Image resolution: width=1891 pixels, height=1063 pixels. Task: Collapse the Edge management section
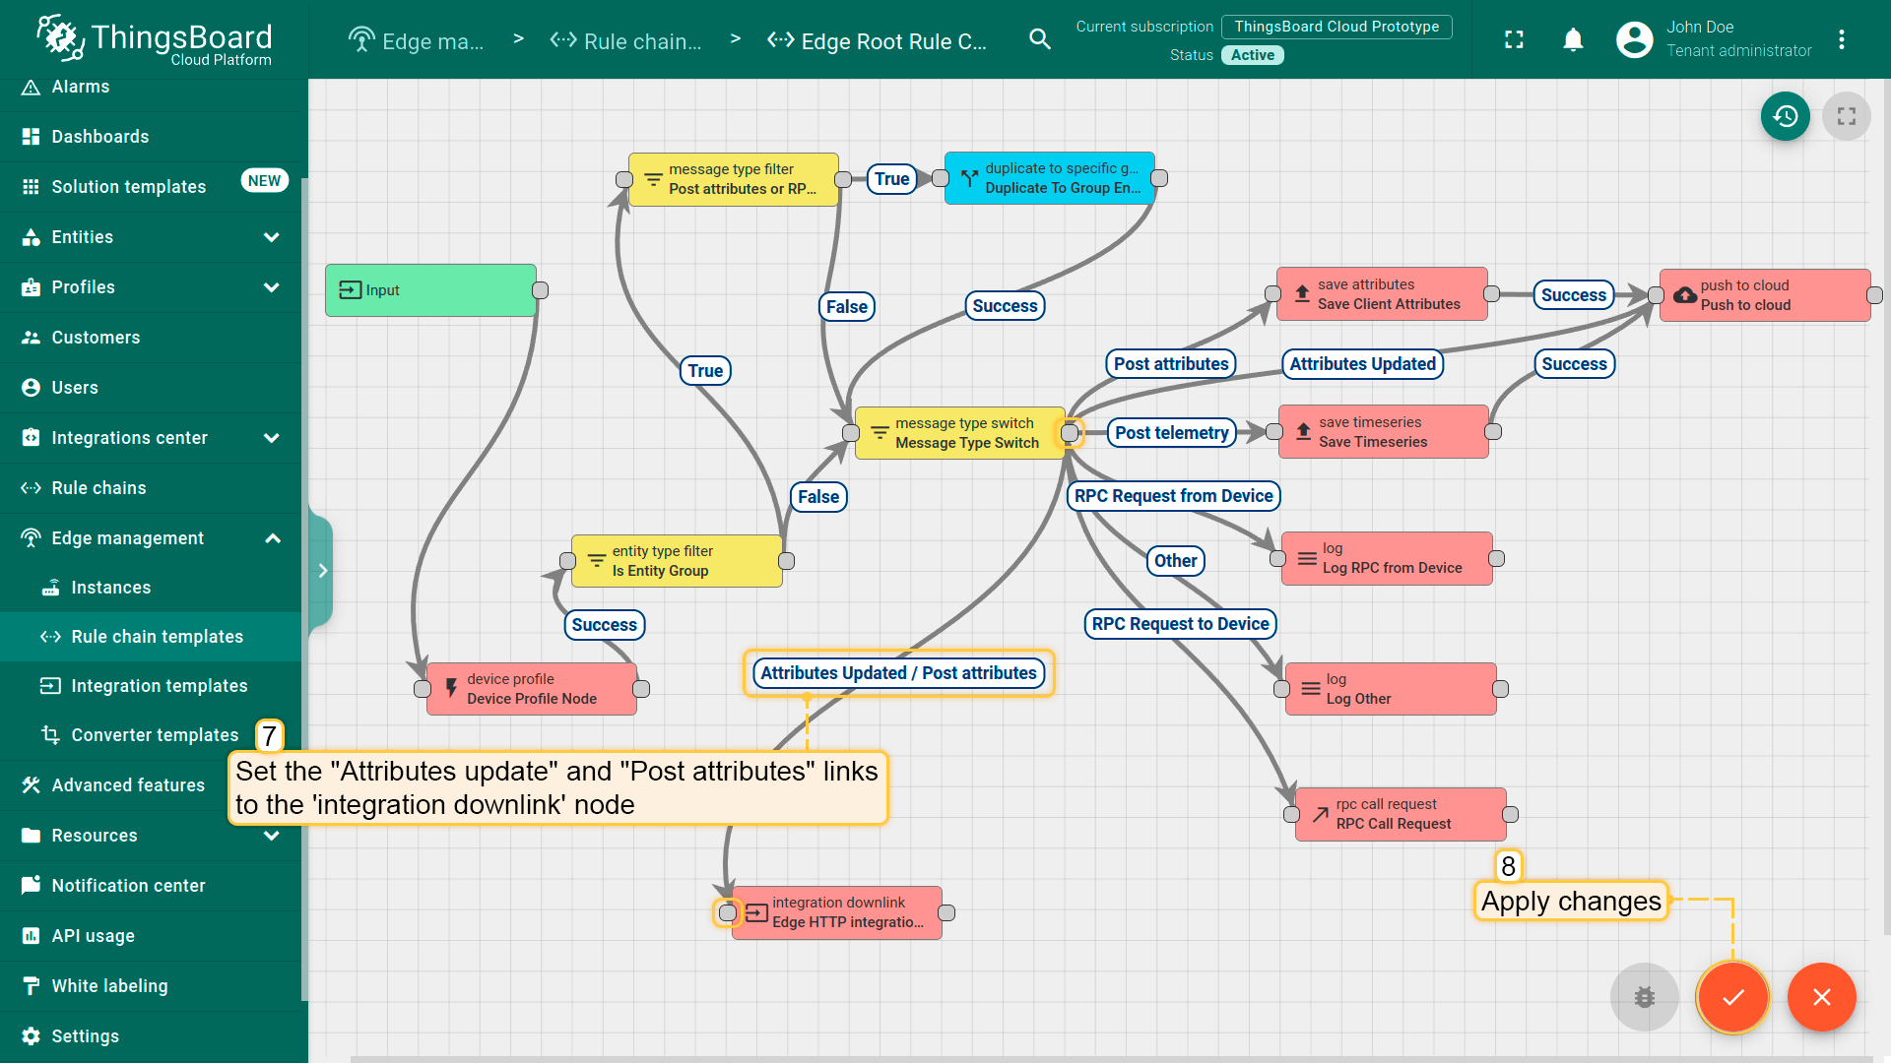(x=272, y=538)
